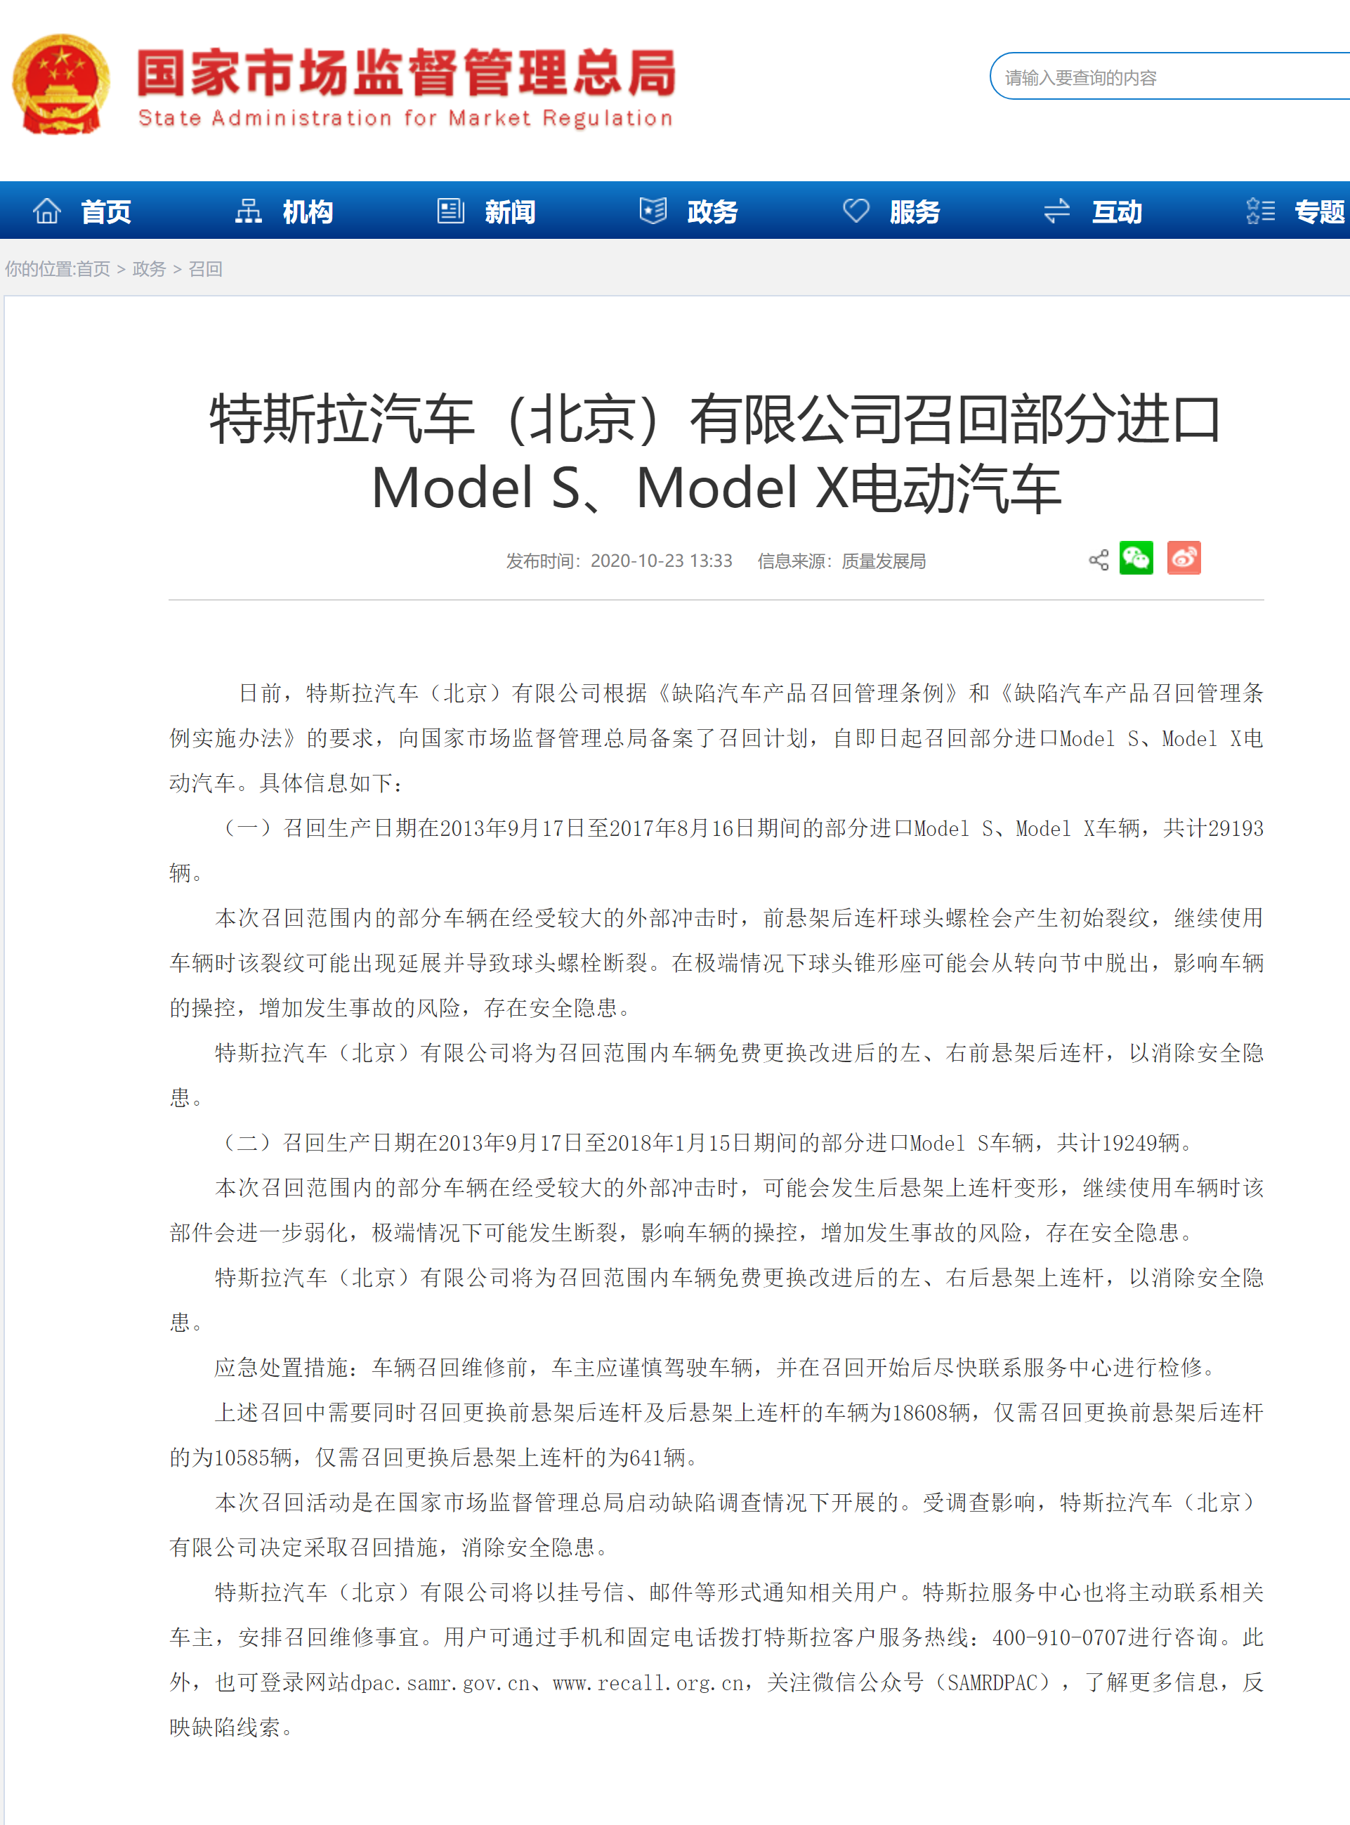This screenshot has width=1350, height=1825.
Task: Click the list icon beside 专题
Action: pos(1260,211)
